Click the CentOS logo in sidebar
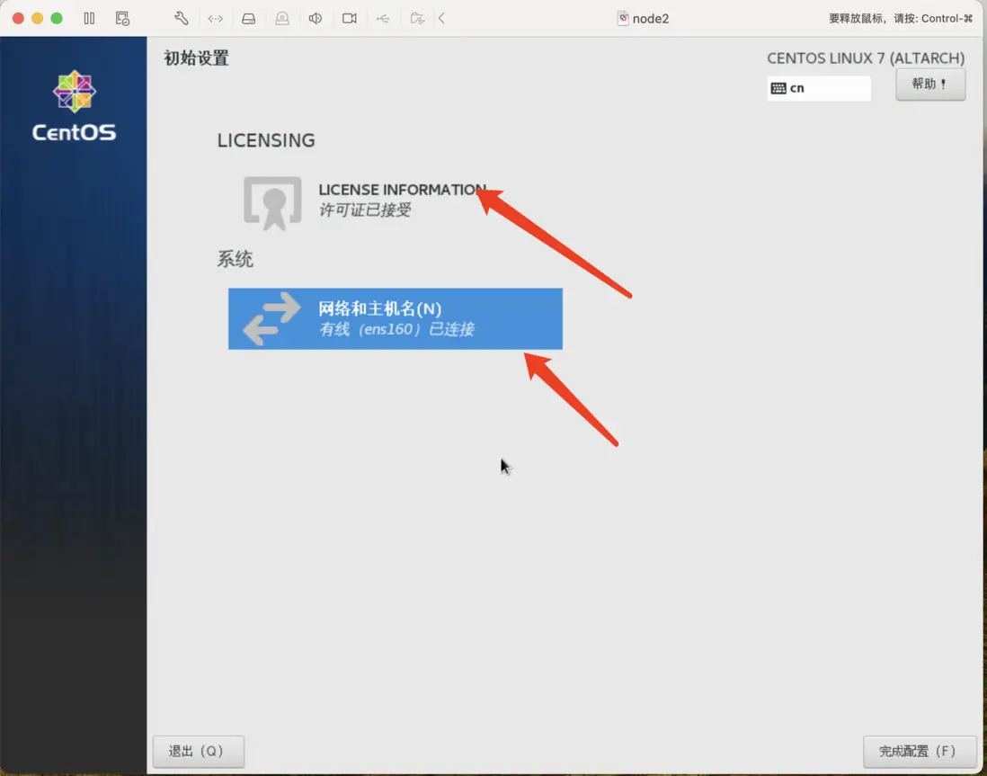Image resolution: width=987 pixels, height=776 pixels. 75,106
